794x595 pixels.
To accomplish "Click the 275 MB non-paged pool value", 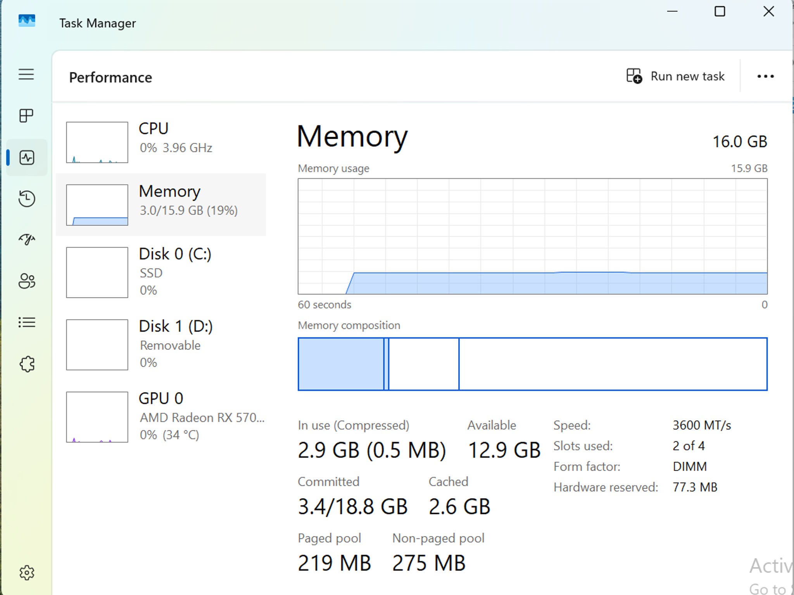I will click(x=429, y=563).
